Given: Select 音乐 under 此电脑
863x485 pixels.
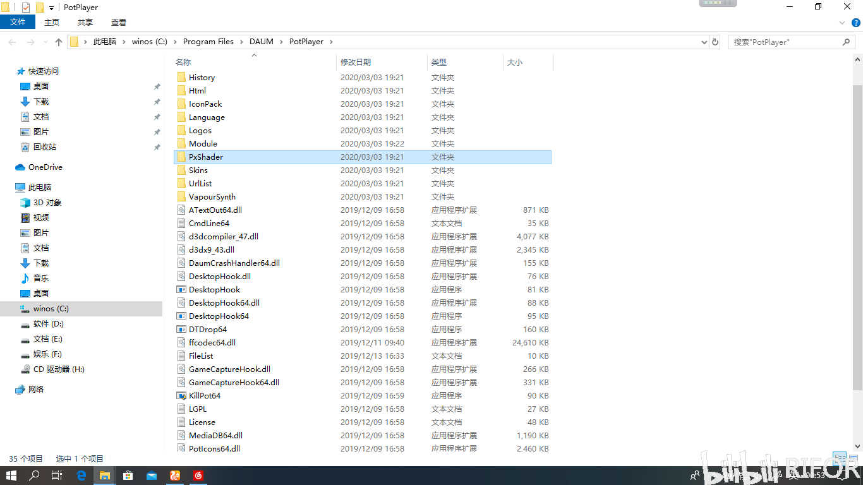Looking at the screenshot, I should [x=35, y=278].
